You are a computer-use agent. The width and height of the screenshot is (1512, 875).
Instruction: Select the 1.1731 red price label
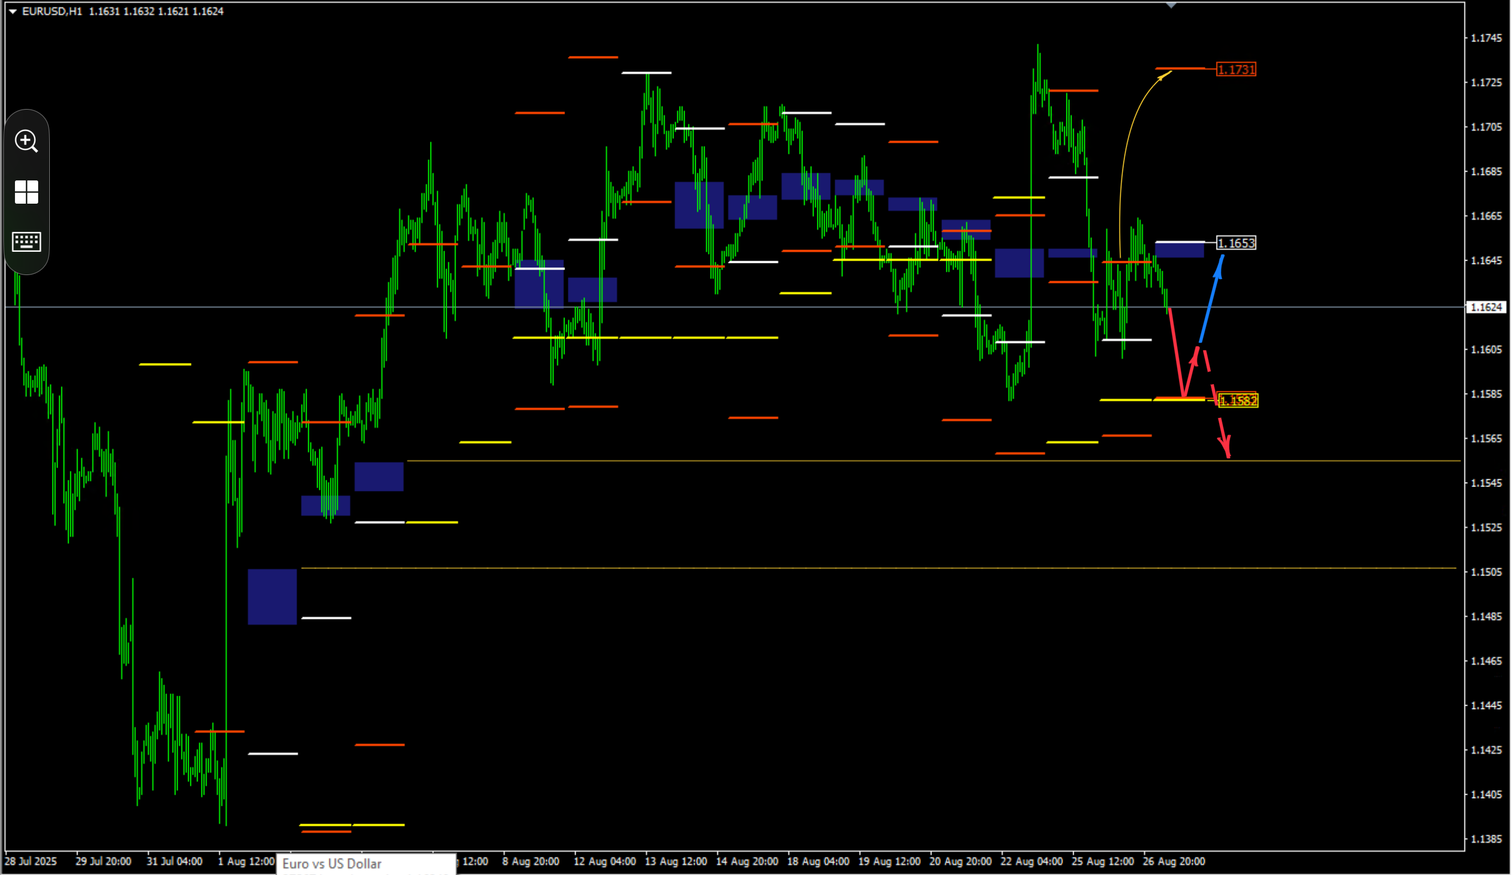tap(1236, 70)
